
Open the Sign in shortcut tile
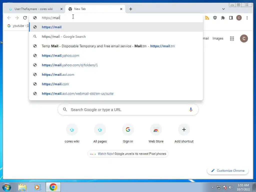pyautogui.click(x=128, y=133)
